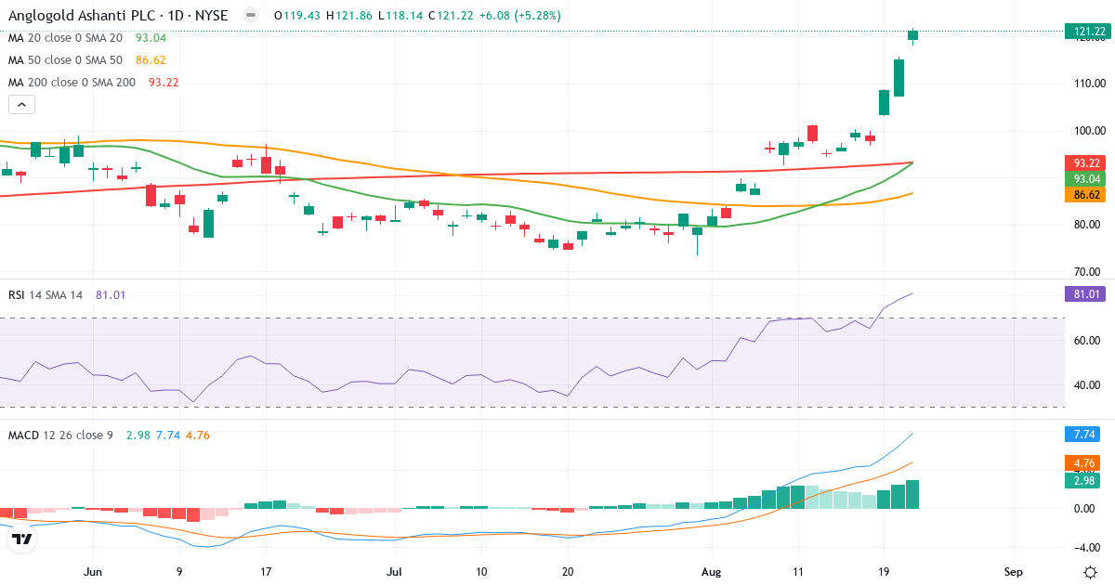
Task: Click the SMA 50 value 86.62 in legend
Action: click(x=151, y=60)
